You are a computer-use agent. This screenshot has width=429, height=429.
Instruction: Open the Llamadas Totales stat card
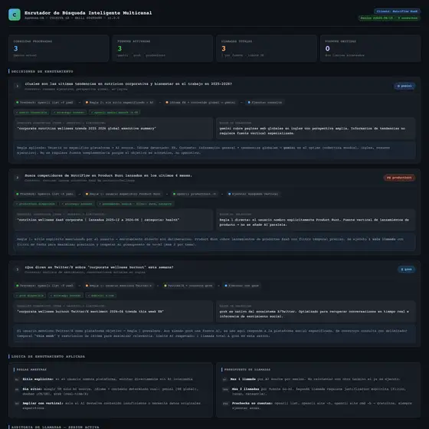tap(267, 48)
